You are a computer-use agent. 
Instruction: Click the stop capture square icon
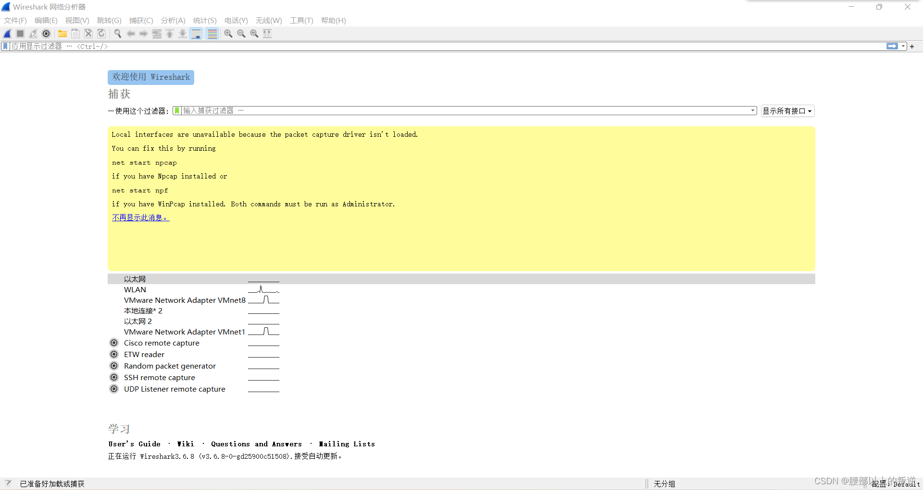pos(20,34)
